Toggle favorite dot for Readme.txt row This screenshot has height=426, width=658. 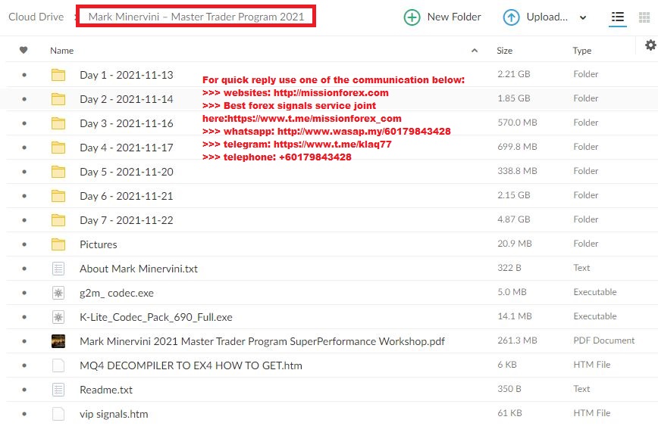pos(24,390)
